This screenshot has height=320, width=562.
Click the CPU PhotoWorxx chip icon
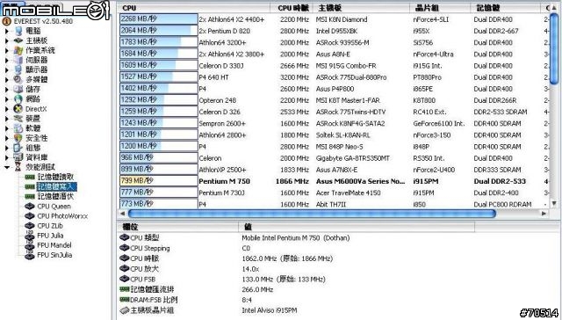click(30, 216)
